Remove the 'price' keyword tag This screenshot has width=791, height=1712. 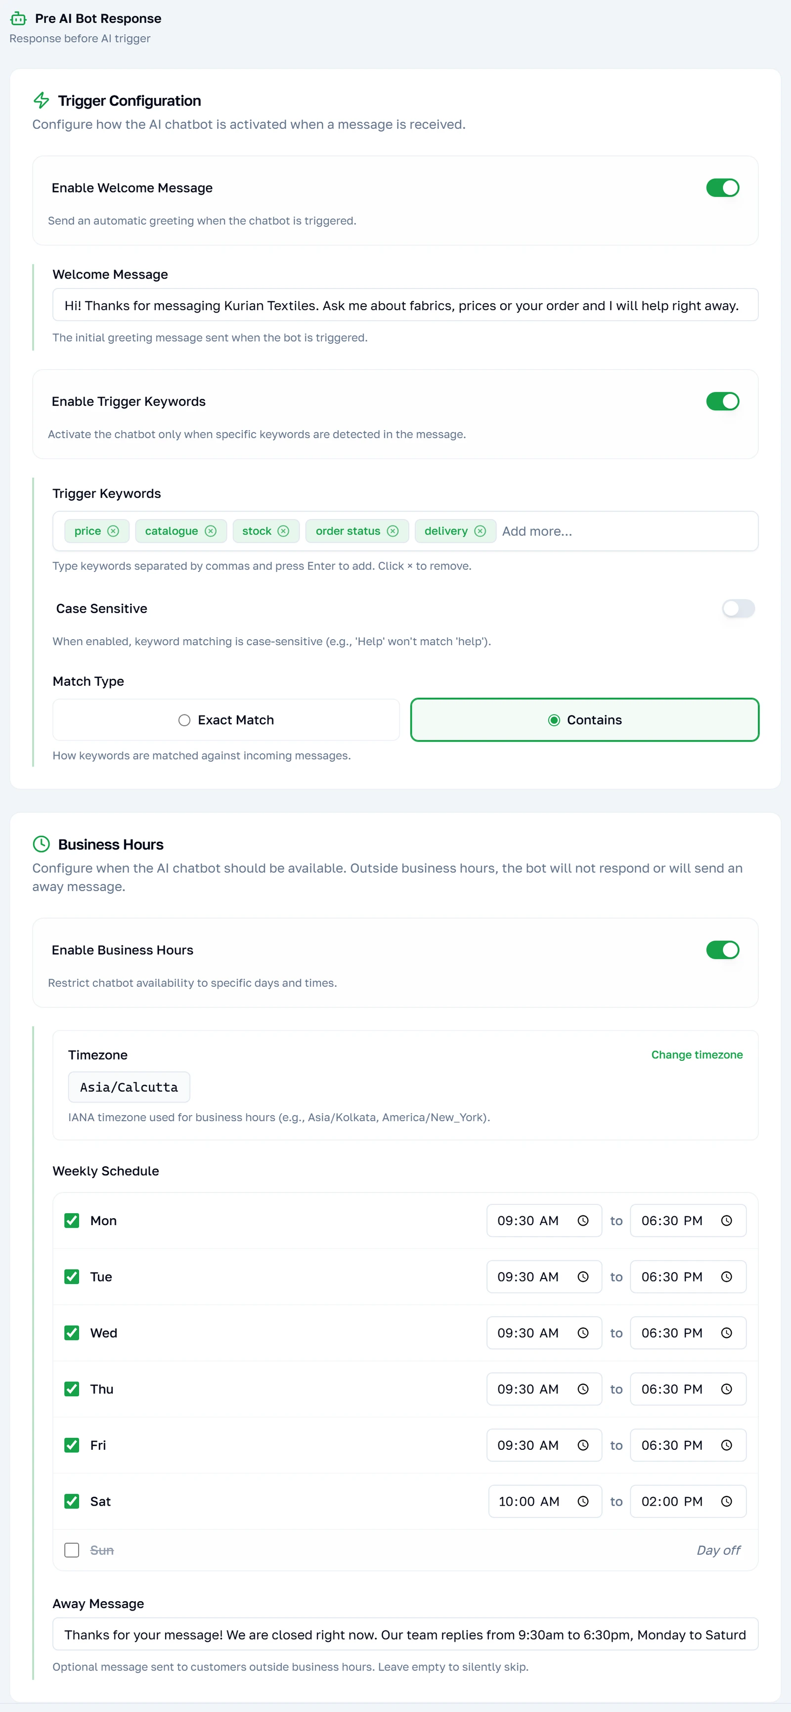pos(113,531)
